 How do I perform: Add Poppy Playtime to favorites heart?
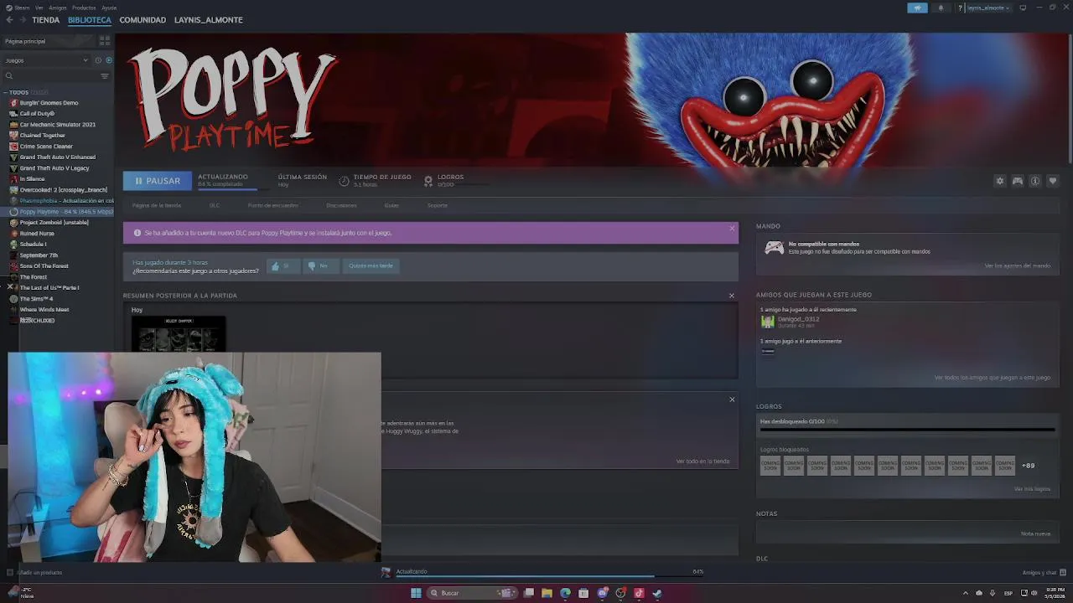[1053, 181]
